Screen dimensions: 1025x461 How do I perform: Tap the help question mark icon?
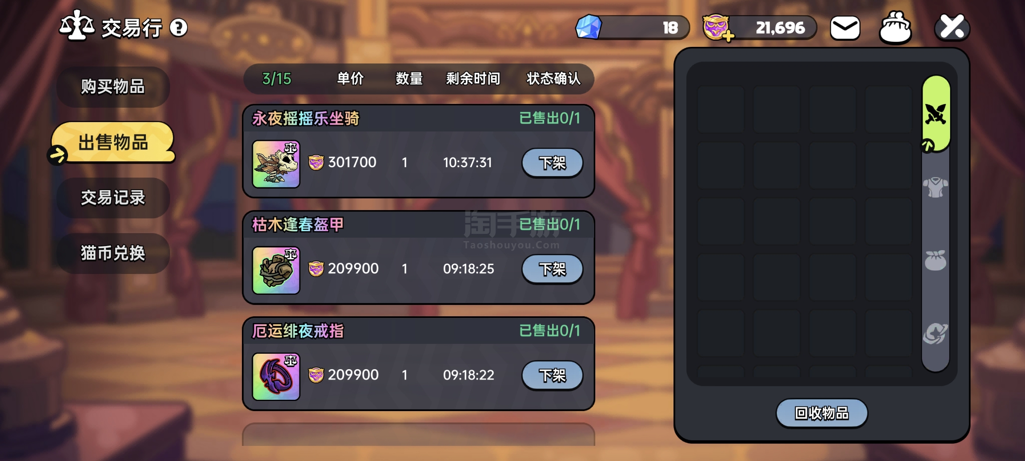(x=179, y=28)
